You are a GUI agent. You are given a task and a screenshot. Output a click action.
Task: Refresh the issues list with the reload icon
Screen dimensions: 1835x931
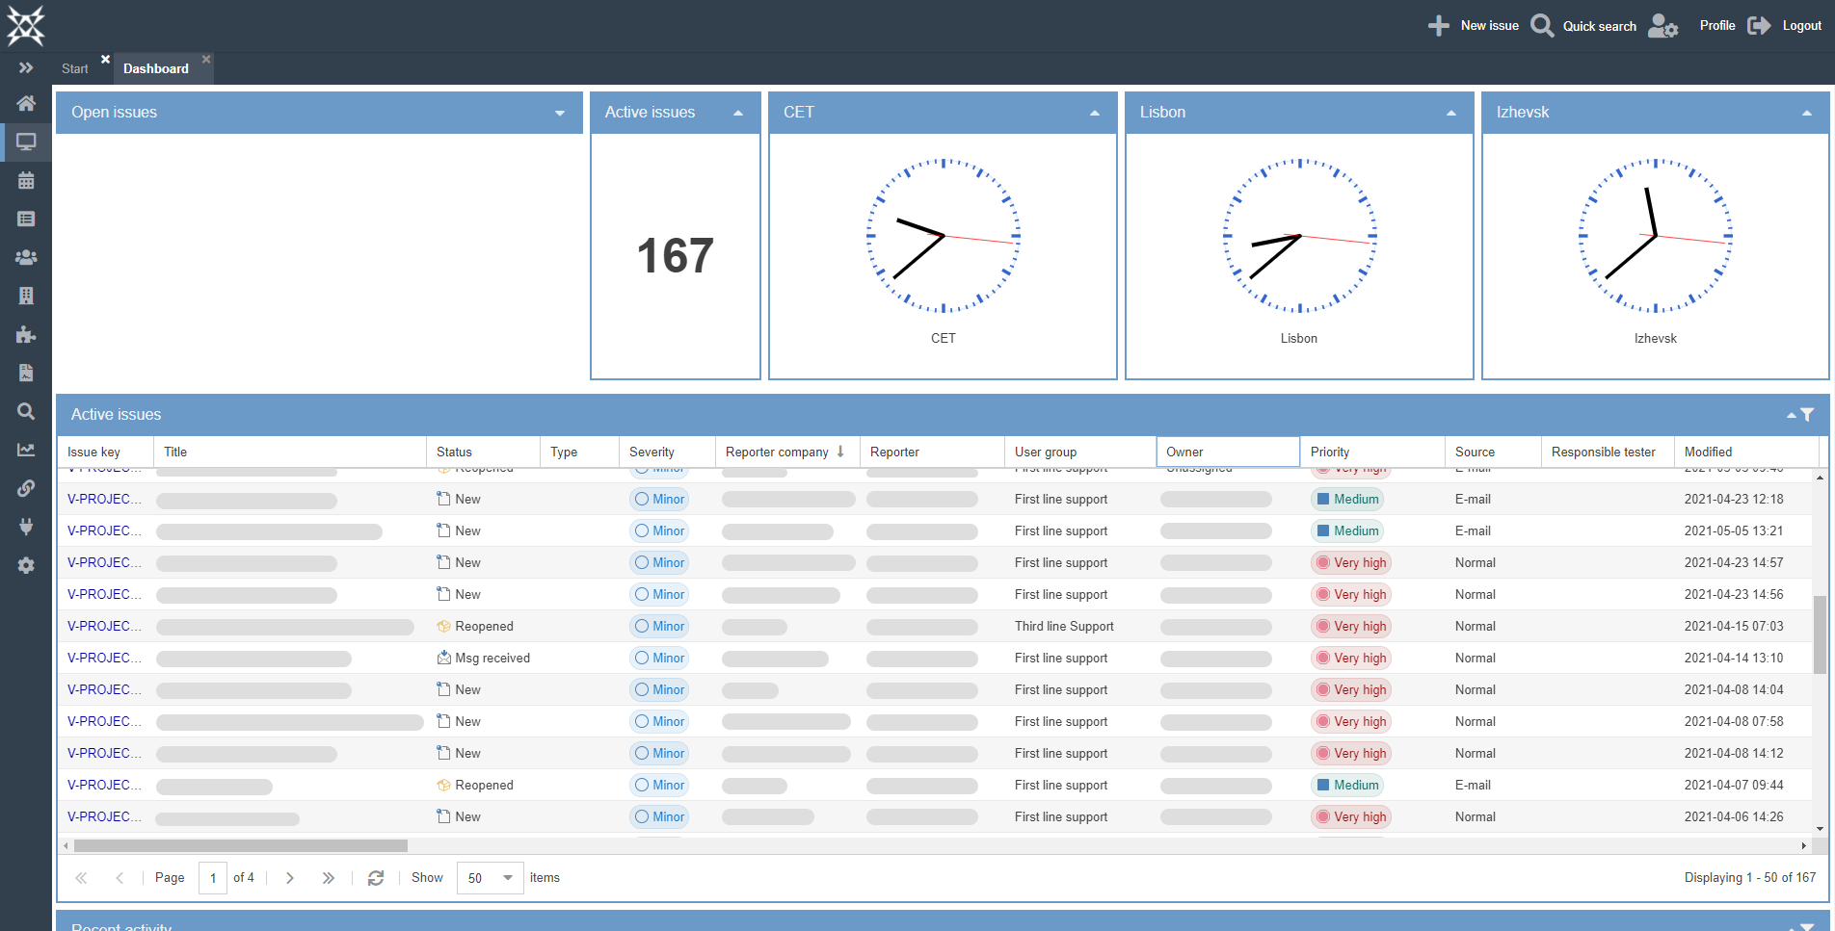click(376, 877)
